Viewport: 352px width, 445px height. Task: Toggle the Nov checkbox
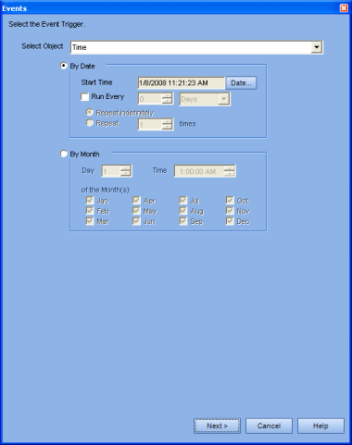[230, 211]
